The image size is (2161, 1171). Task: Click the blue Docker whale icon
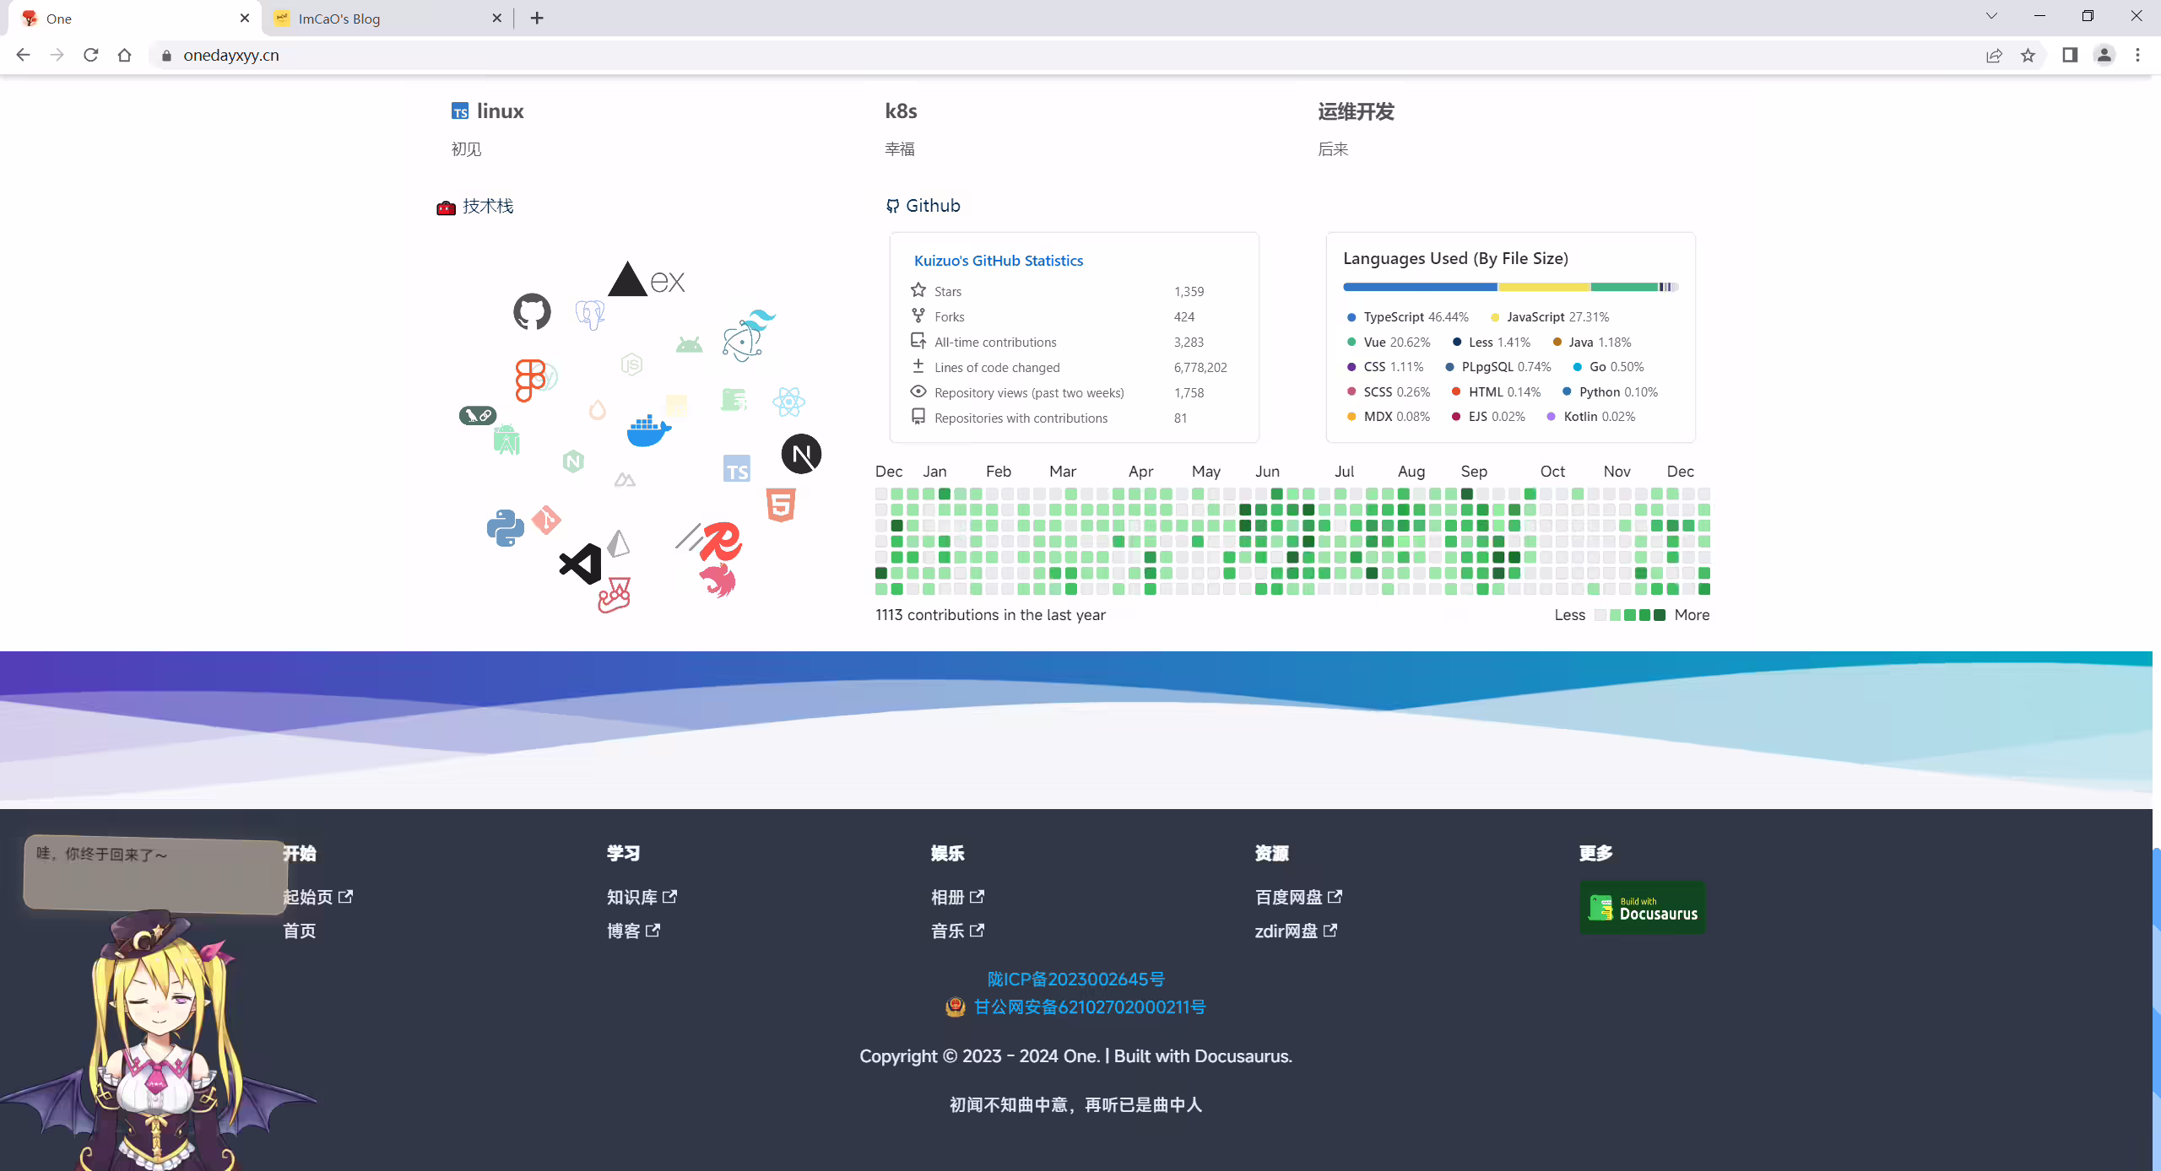click(x=648, y=430)
